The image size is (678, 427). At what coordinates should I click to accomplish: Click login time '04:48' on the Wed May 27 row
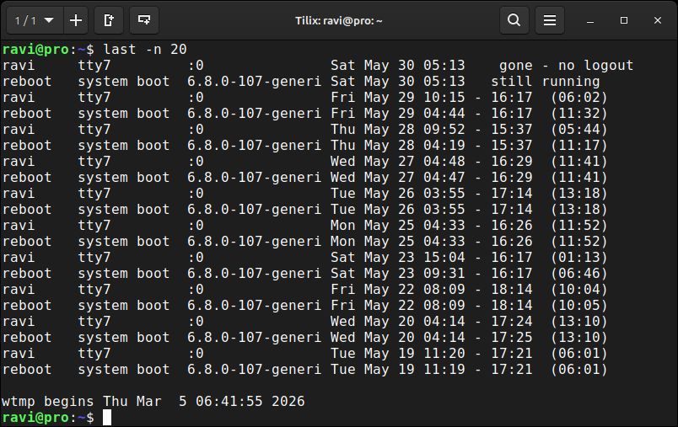444,161
